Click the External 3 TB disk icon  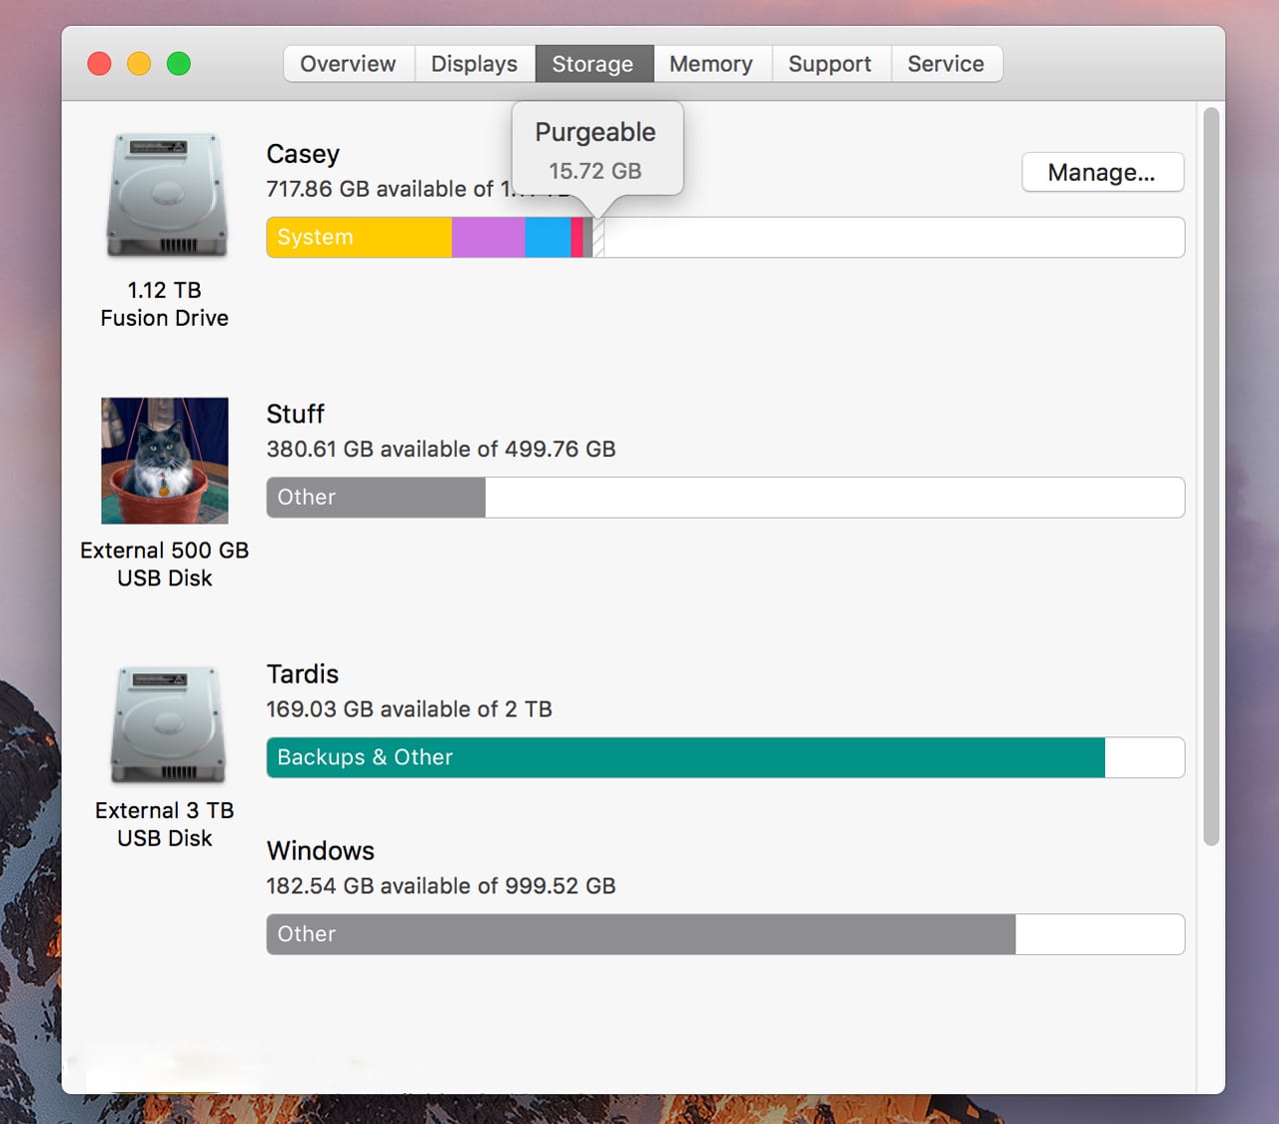166,724
